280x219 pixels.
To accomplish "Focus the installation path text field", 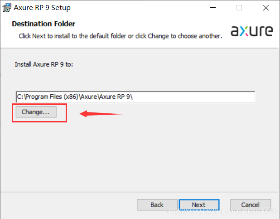I will click(x=135, y=97).
